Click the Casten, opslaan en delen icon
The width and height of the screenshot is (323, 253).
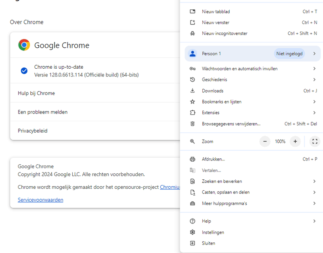(x=193, y=192)
